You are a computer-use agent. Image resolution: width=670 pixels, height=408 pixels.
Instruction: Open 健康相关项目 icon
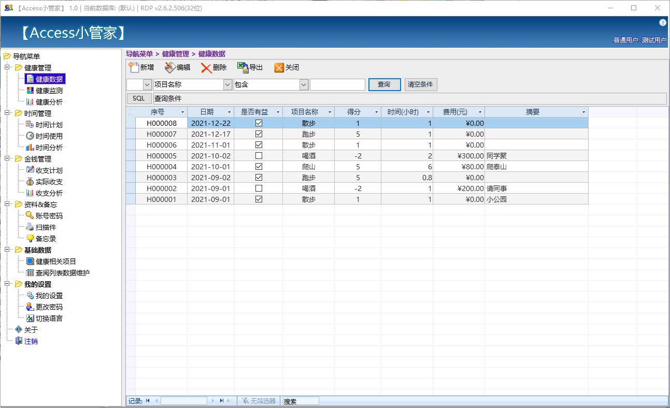click(x=30, y=261)
